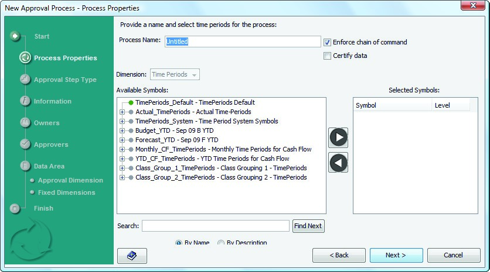This screenshot has width=490, height=272.
Task: Sort by the Symbol column header
Action: tap(393, 105)
